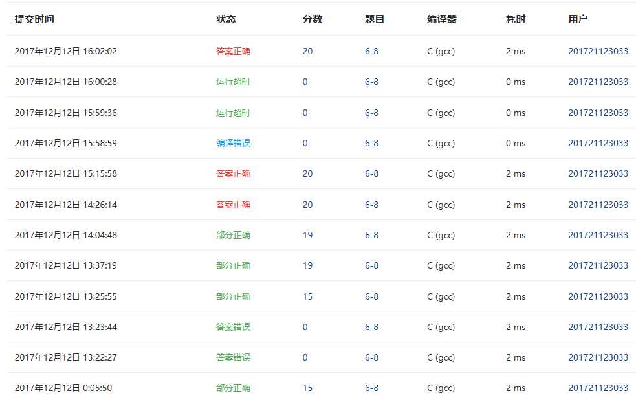Image resolution: width=636 pixels, height=402 pixels.
Task: Open user 201721123033 in 13:25:55 row
Action: click(598, 296)
